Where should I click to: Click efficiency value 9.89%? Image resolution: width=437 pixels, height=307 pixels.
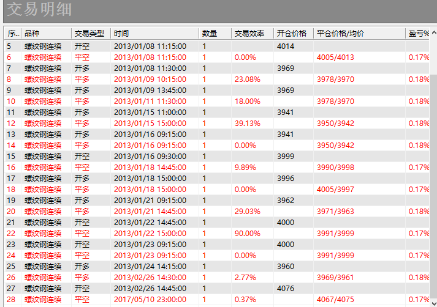click(x=245, y=168)
